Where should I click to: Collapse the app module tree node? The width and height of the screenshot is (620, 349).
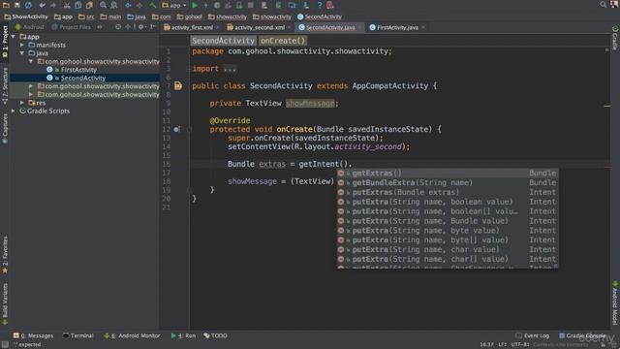coord(14,37)
